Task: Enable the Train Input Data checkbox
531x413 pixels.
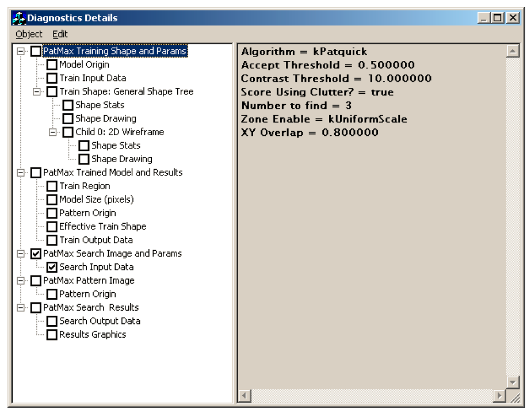Action: point(52,78)
